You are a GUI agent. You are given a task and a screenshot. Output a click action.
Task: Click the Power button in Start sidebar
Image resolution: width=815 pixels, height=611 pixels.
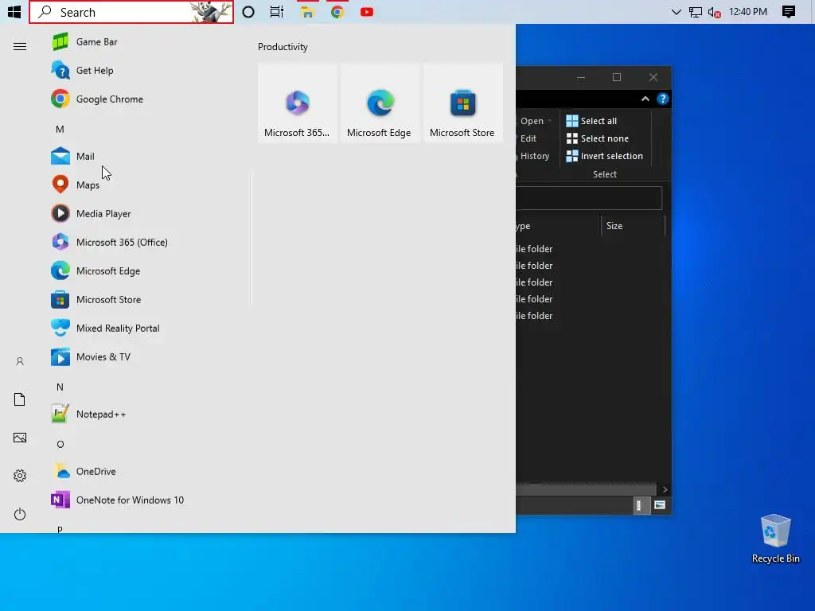(x=20, y=514)
